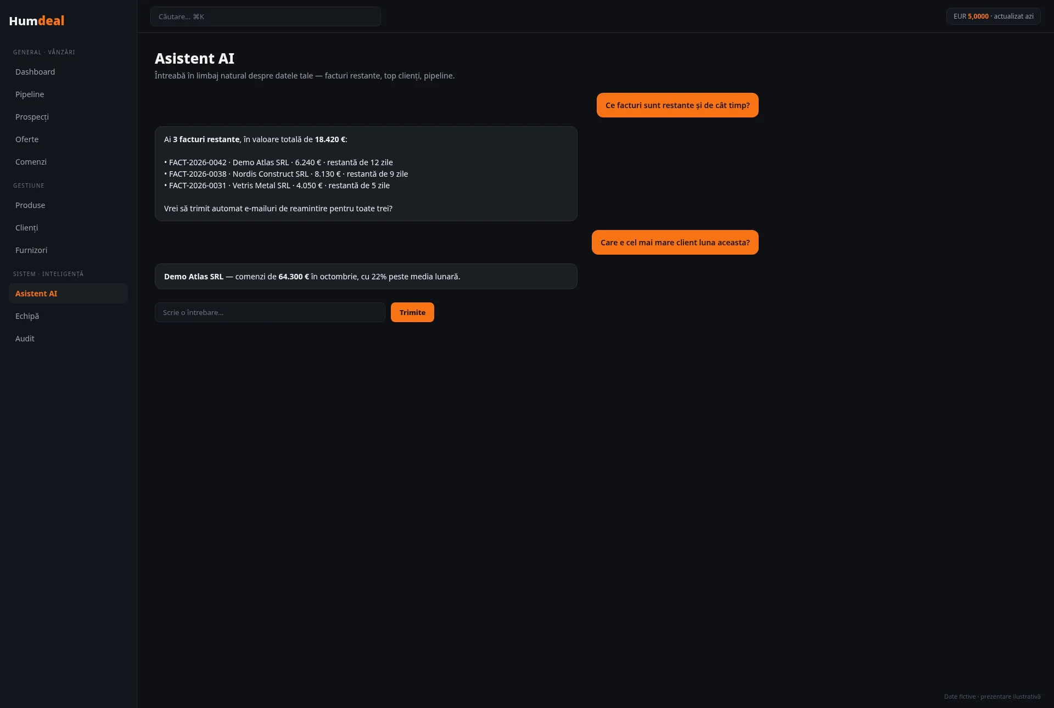
Task: Open the Audit section
Action: [68, 339]
